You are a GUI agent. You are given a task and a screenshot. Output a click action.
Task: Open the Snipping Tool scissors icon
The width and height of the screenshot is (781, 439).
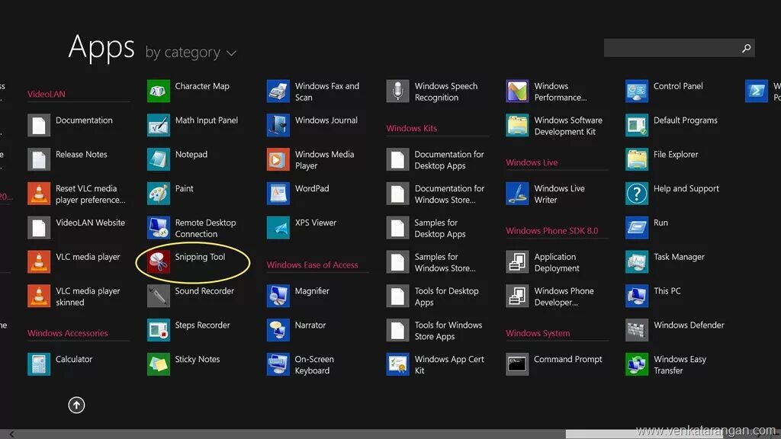[159, 262]
